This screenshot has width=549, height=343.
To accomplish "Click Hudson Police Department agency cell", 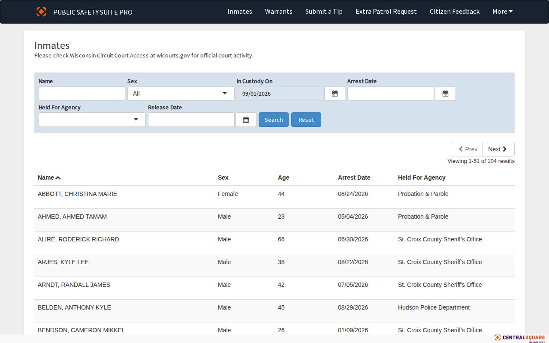I will pos(434,307).
